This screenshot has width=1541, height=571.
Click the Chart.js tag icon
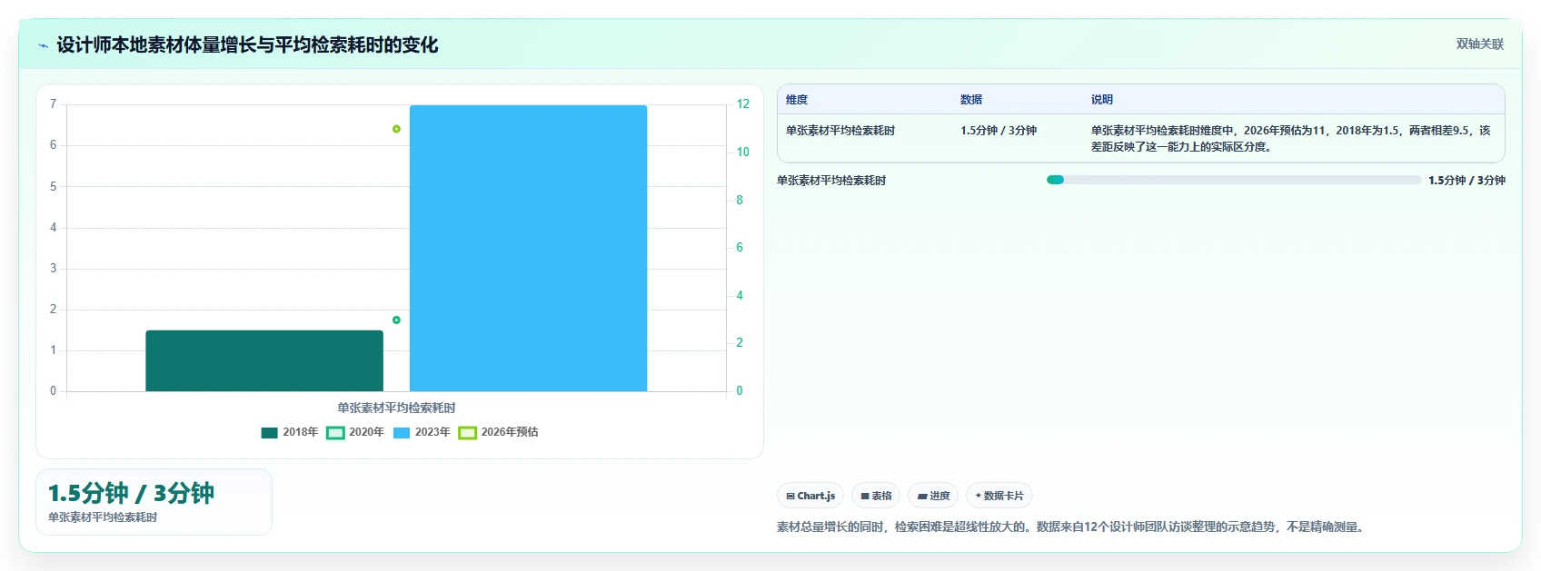(x=790, y=497)
